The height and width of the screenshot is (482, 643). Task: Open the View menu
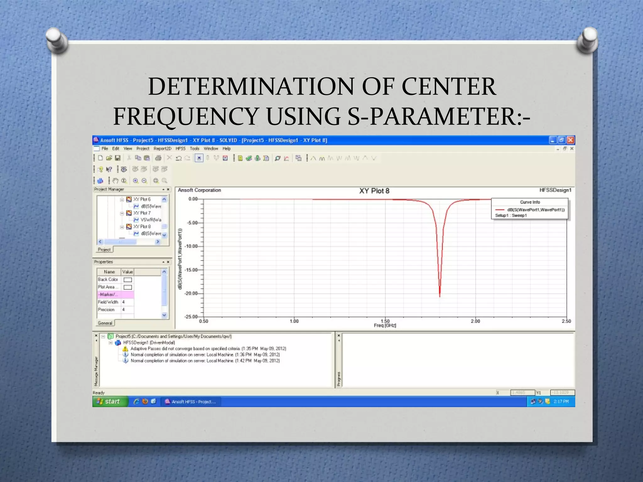(128, 149)
